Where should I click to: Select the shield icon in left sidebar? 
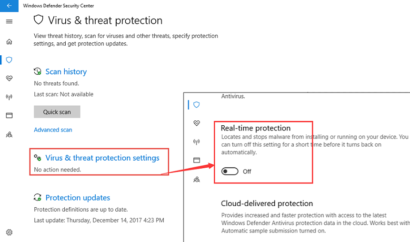(9, 60)
